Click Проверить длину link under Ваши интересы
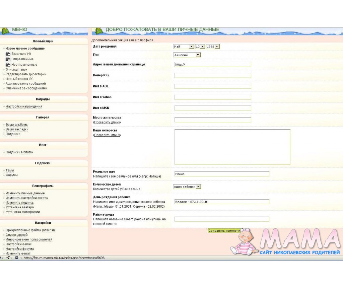The width and height of the screenshot is (343, 288). pos(107,135)
